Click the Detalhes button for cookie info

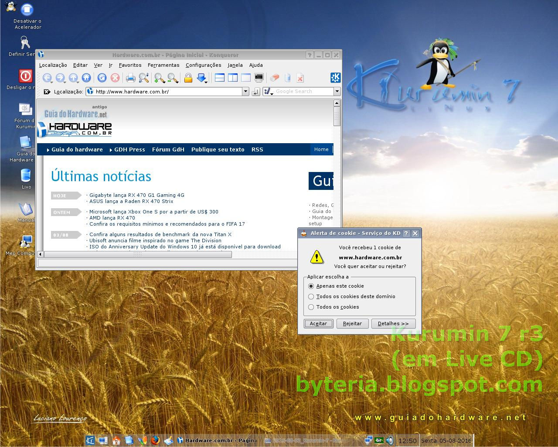pyautogui.click(x=393, y=323)
